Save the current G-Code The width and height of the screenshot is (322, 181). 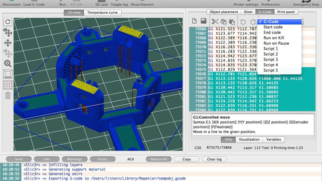coord(203,21)
